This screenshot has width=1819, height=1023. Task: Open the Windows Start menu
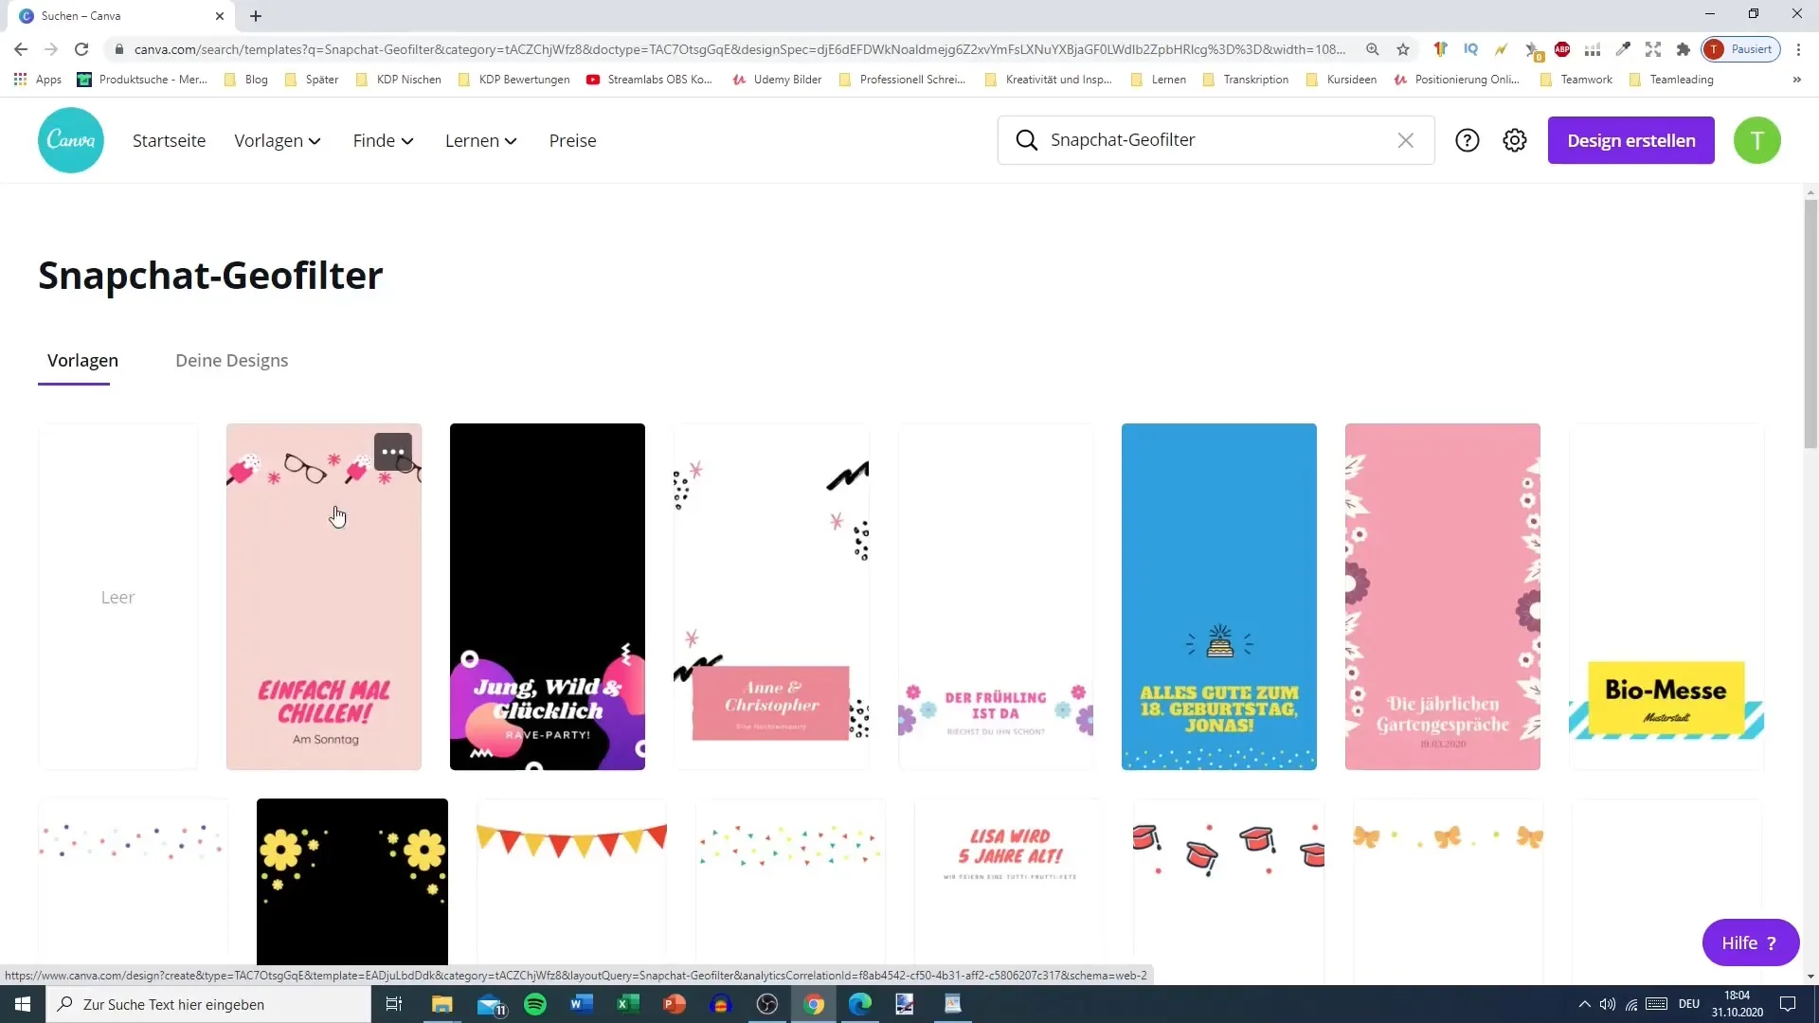tap(23, 1004)
